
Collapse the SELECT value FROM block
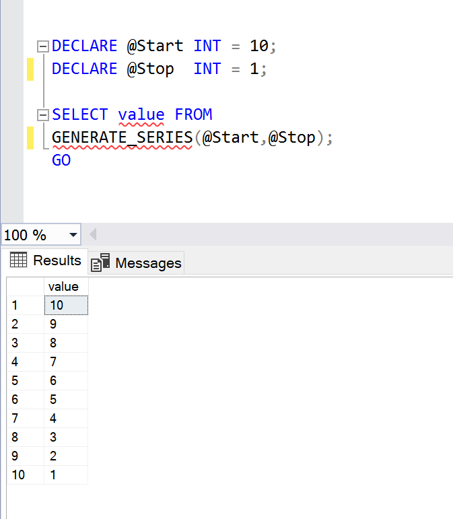tap(42, 115)
